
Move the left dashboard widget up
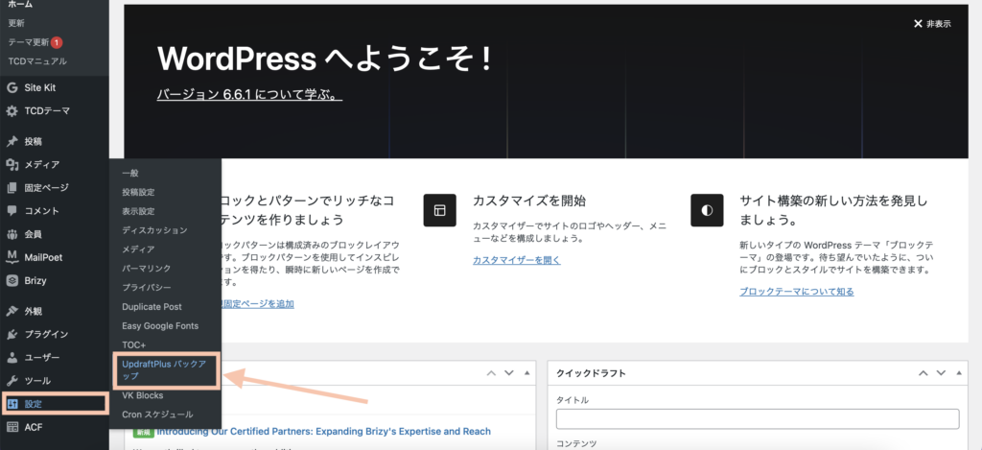(x=492, y=373)
